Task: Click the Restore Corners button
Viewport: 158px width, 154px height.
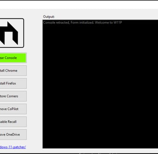Action: [13, 96]
